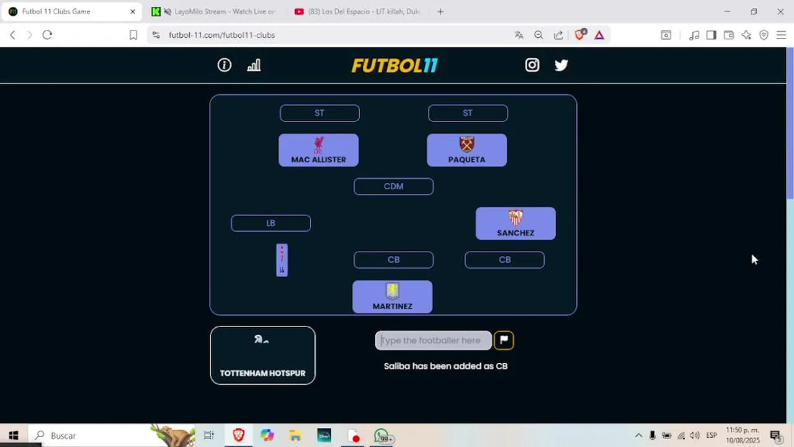Open the Instagram icon link
The height and width of the screenshot is (447, 794).
[x=532, y=65]
